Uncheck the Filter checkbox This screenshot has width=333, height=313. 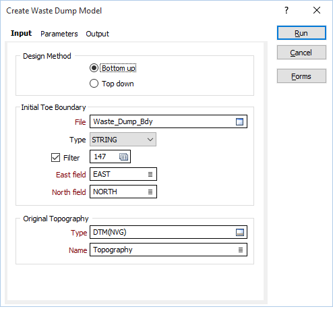(55, 158)
